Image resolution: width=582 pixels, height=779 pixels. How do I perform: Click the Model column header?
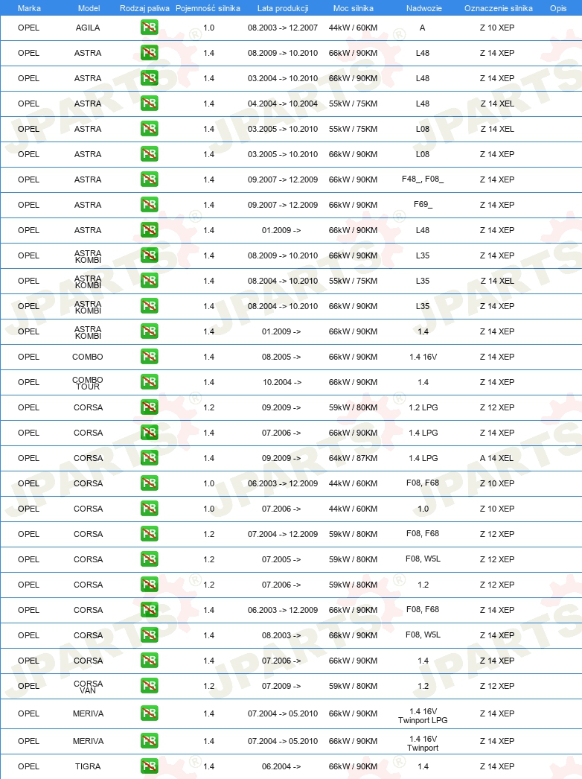coord(89,8)
